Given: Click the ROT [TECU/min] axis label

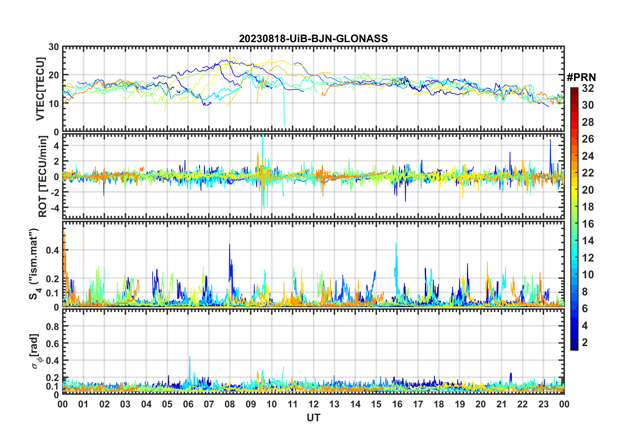Looking at the screenshot, I should (x=43, y=177).
